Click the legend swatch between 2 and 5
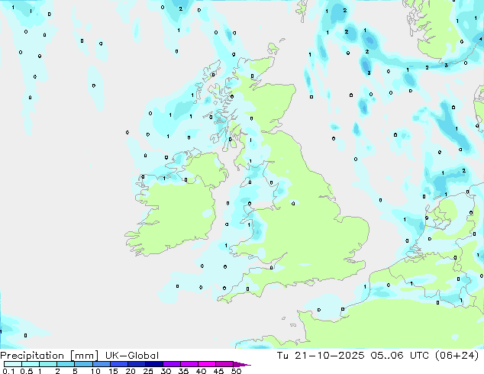 tap(66, 364)
